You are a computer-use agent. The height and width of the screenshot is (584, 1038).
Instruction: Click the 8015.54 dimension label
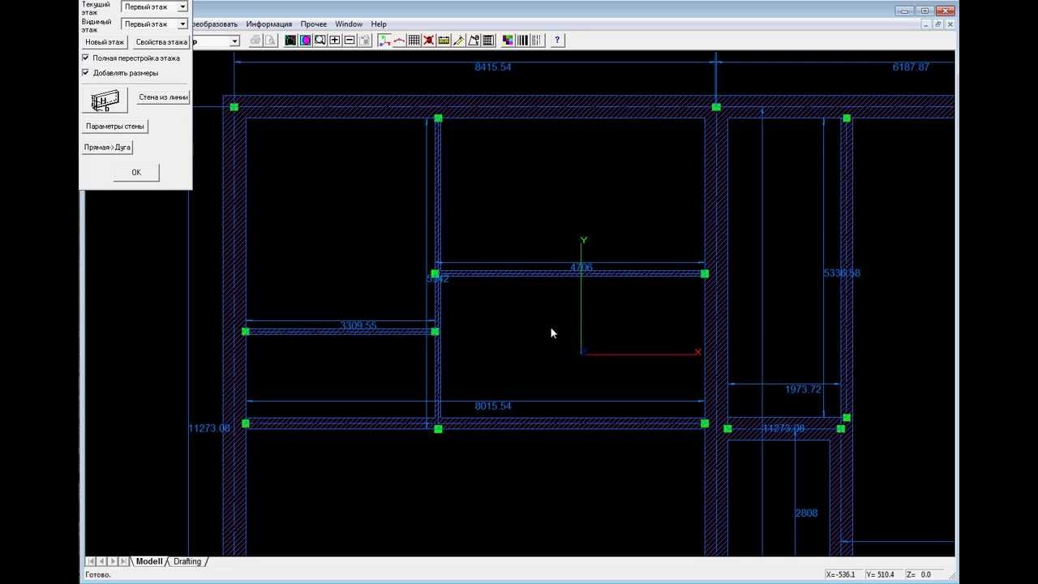(x=493, y=406)
